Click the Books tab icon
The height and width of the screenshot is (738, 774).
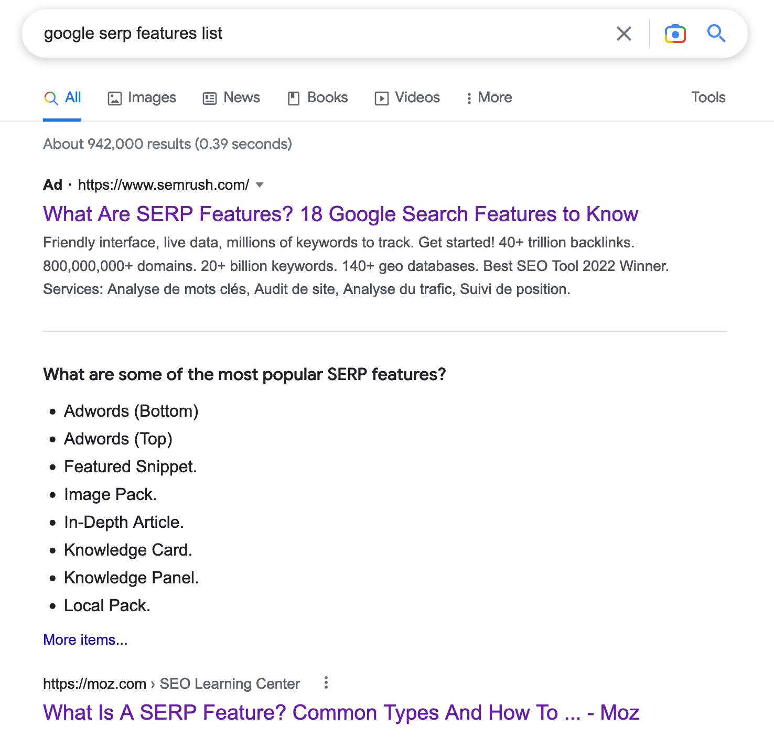(294, 97)
